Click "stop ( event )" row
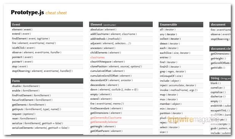235x139 pixels. [47, 66]
